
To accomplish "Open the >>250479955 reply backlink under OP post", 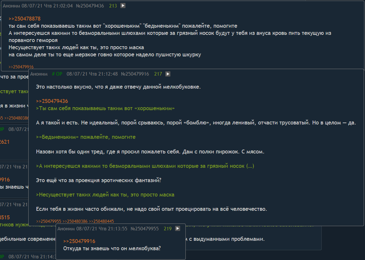I will [x=49, y=221].
